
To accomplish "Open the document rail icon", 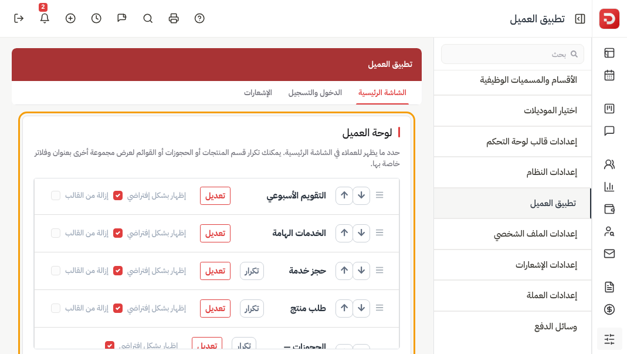I will coord(609,286).
